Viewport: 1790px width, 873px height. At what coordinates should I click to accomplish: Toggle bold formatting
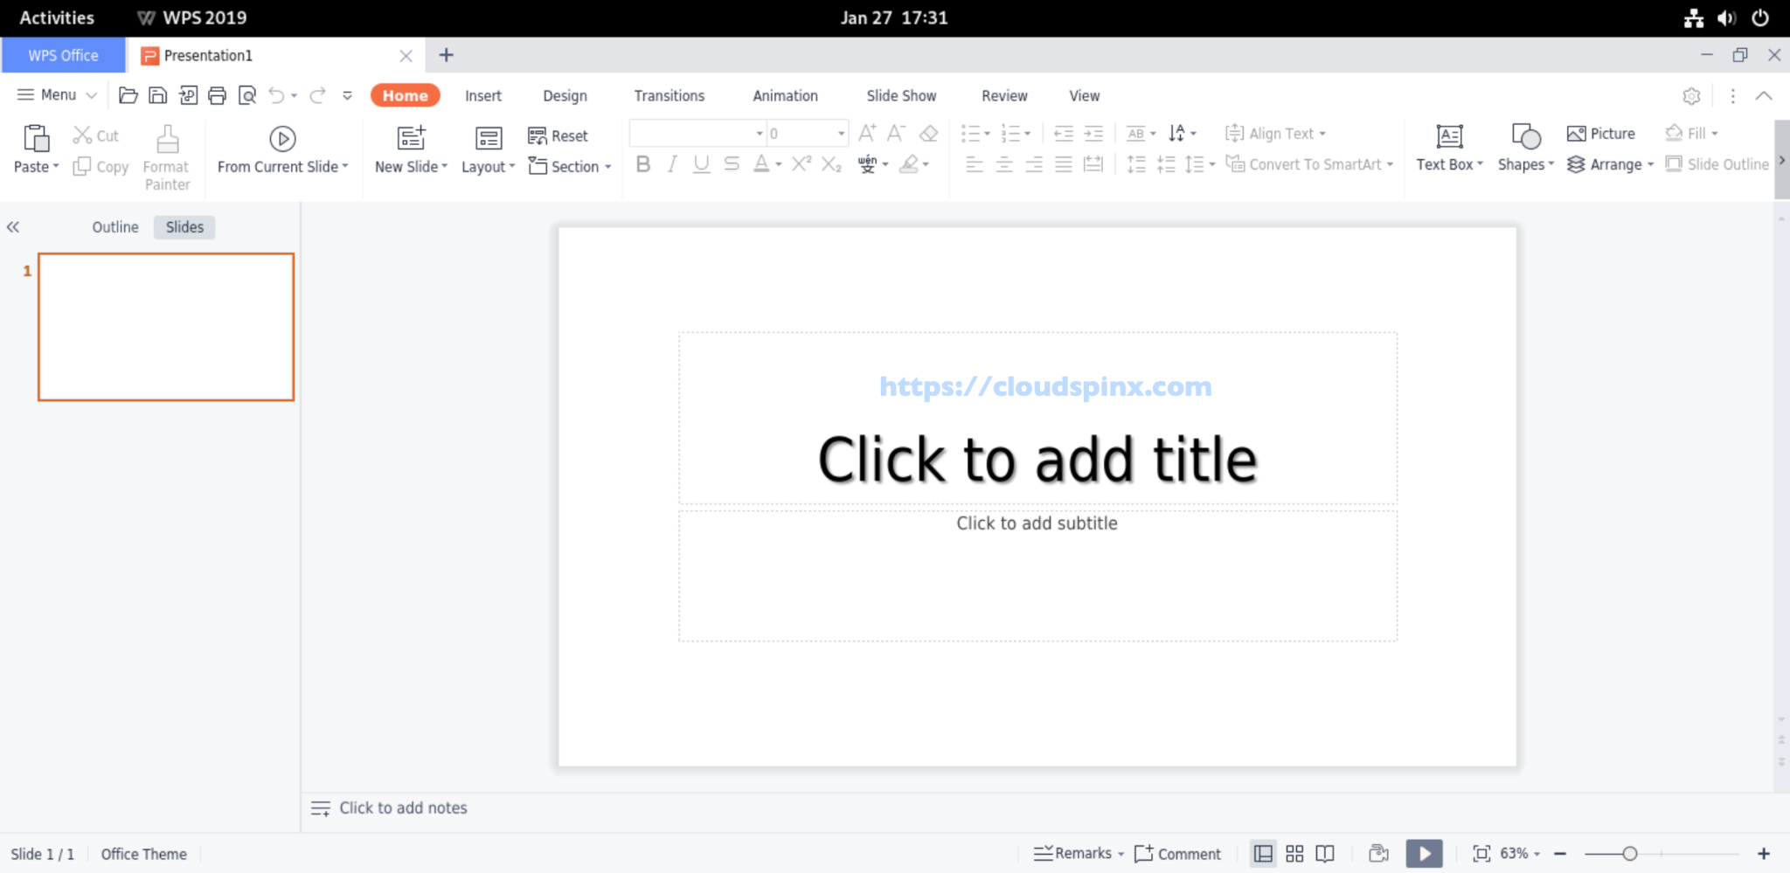[642, 163]
